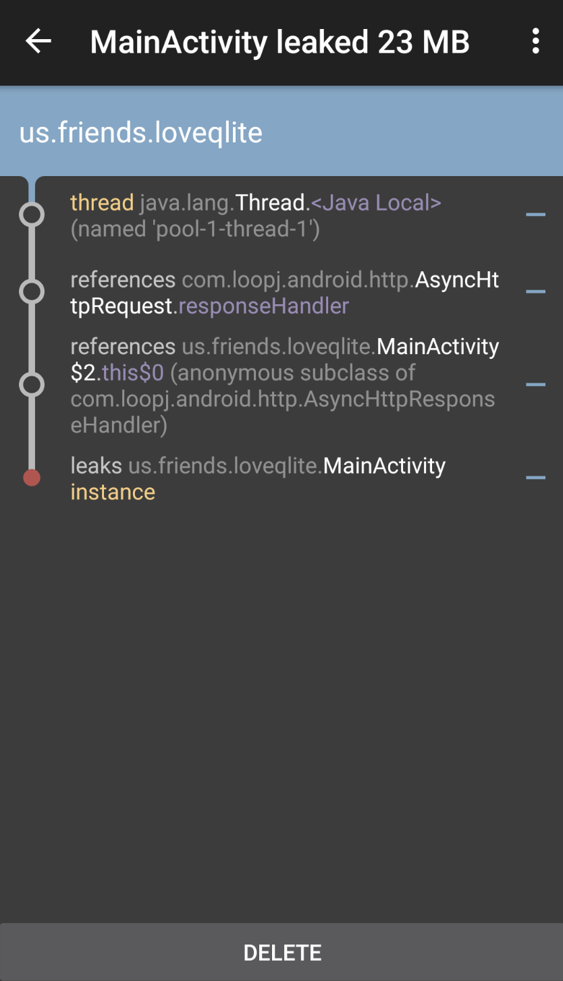Image resolution: width=563 pixels, height=981 pixels.
Task: Select the purple 'responseHandler' field name
Action: click(x=264, y=306)
